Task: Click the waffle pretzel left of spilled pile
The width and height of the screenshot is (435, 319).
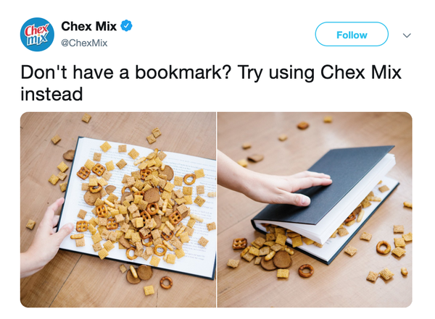Action: pos(240,244)
